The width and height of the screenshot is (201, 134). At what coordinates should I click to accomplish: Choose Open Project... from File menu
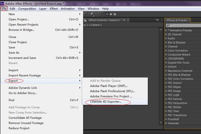pos(42,19)
